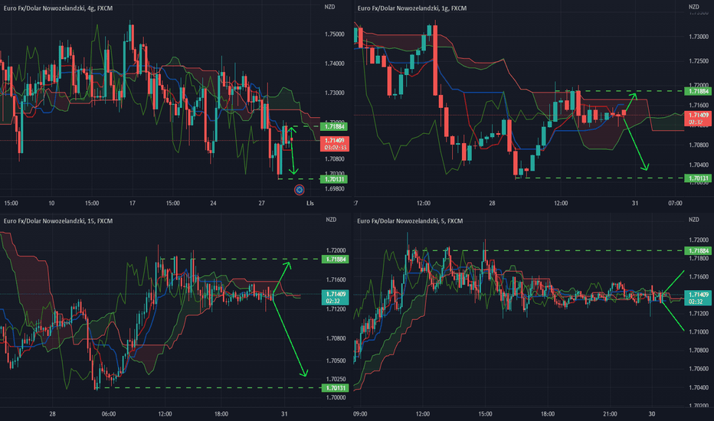Click green 1.70131 level label on 1g chart
Viewport: 714px width, 421px height.
tap(698, 178)
